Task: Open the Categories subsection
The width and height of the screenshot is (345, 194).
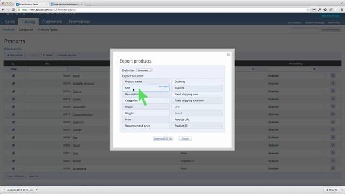Action: [x=26, y=30]
